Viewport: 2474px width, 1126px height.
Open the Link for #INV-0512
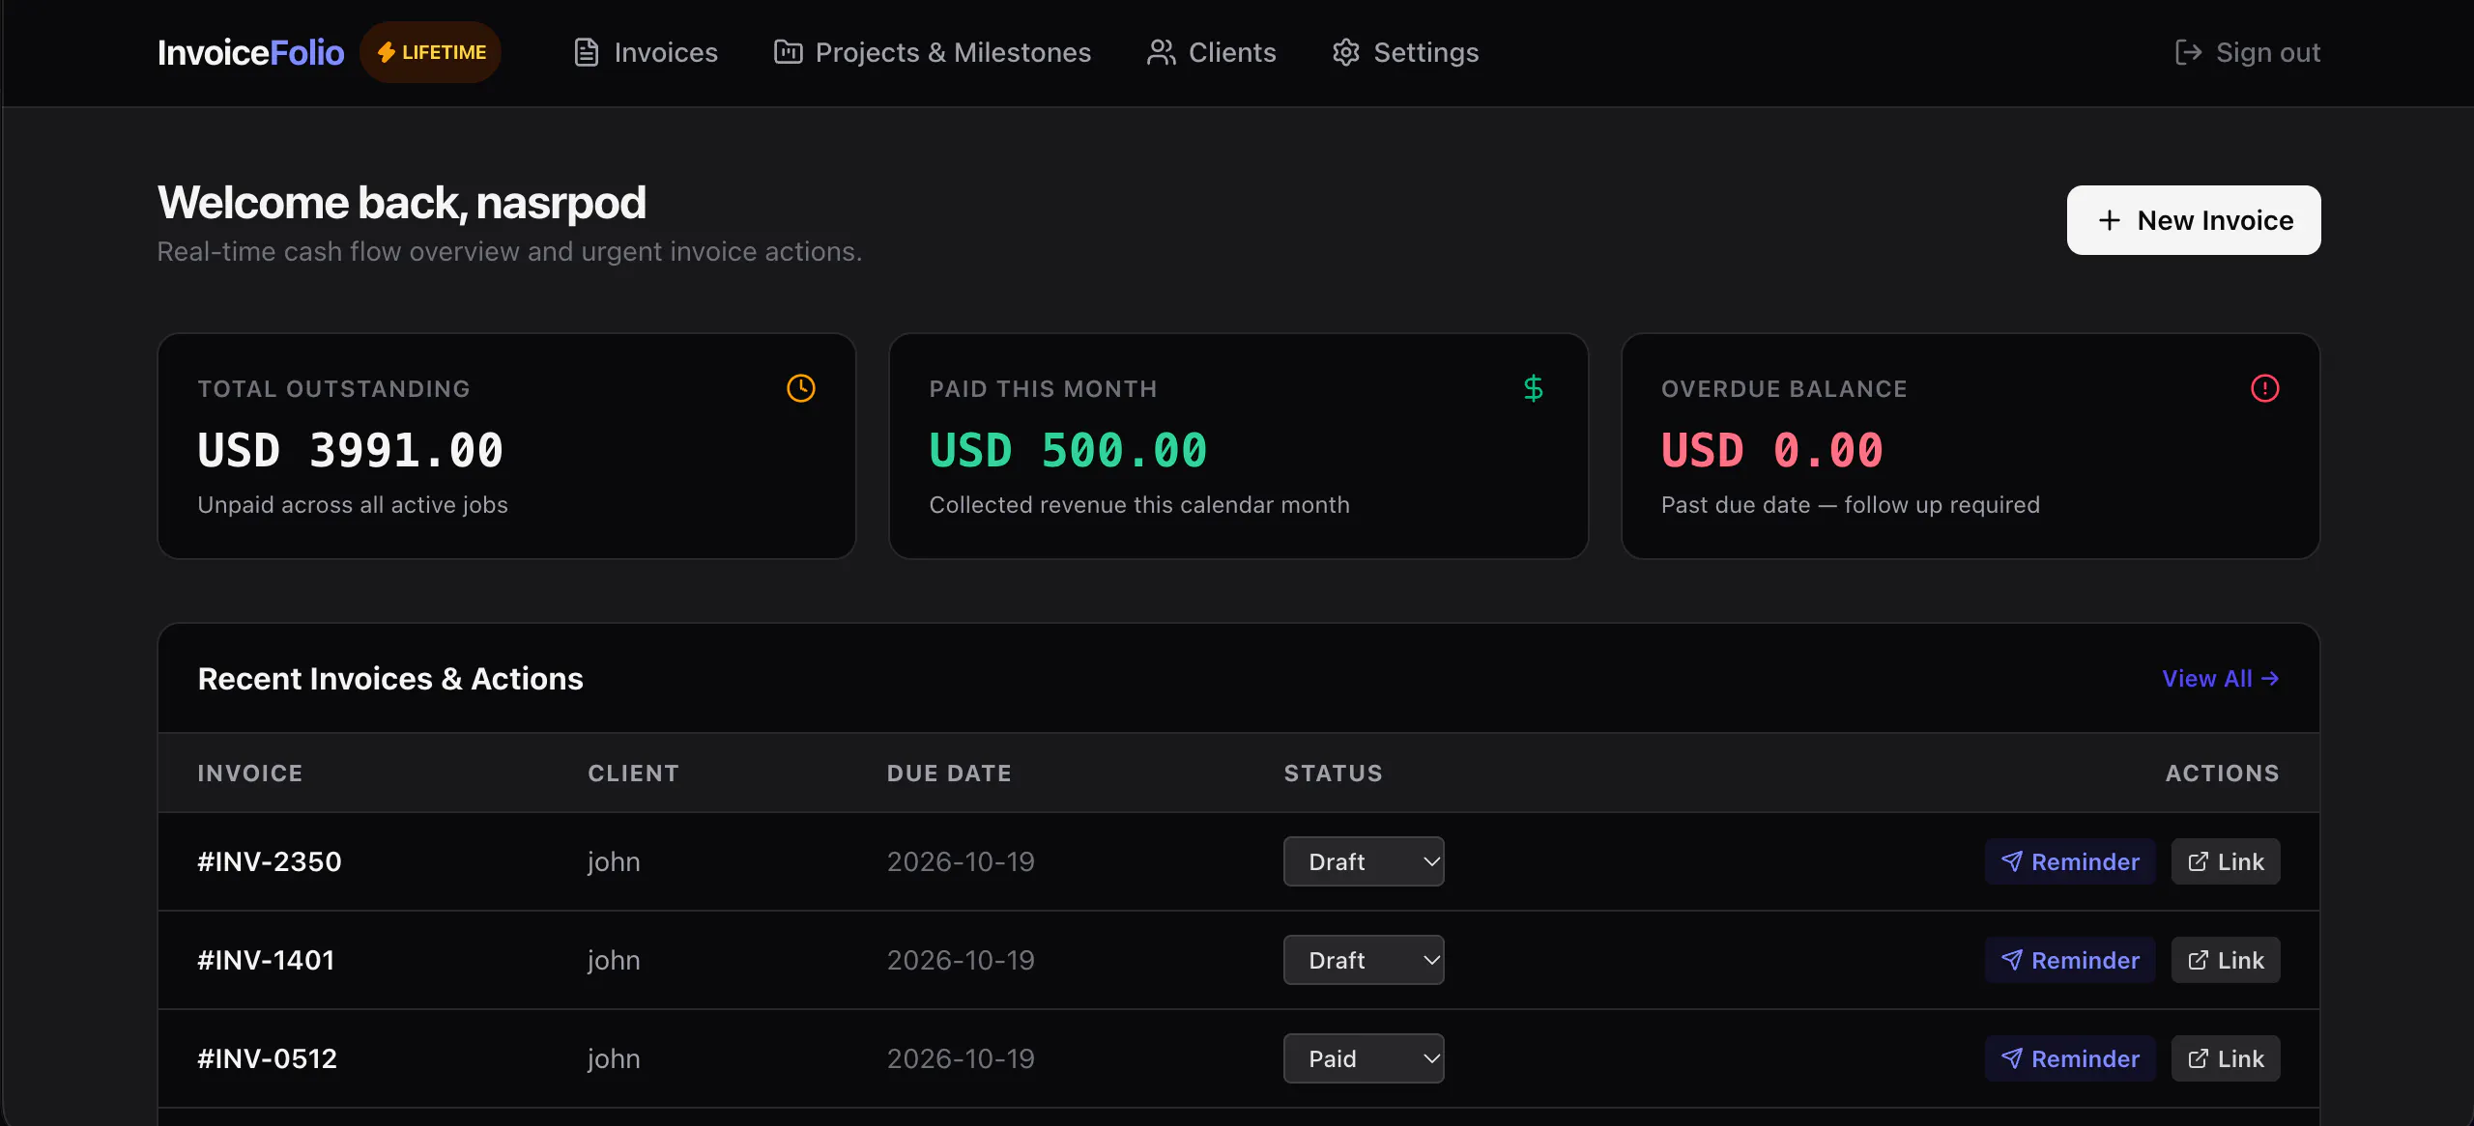[2226, 1058]
